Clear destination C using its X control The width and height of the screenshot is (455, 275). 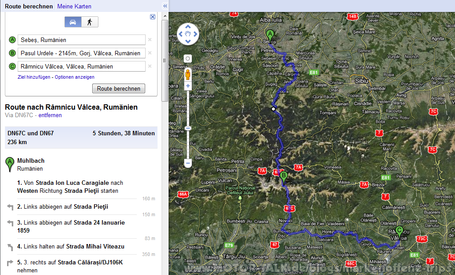pos(150,67)
